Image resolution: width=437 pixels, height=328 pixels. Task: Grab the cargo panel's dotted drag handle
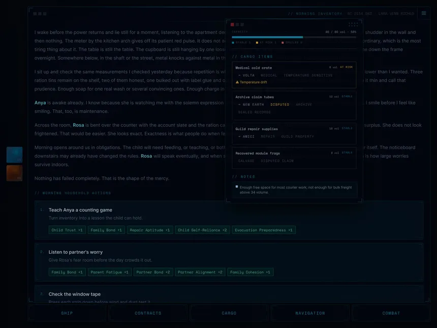click(x=353, y=24)
